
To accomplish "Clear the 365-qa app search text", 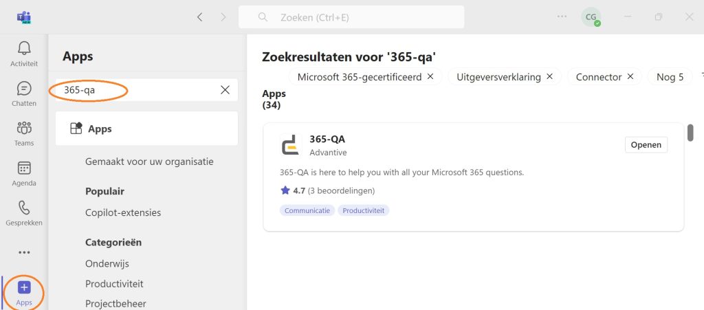I will (225, 90).
